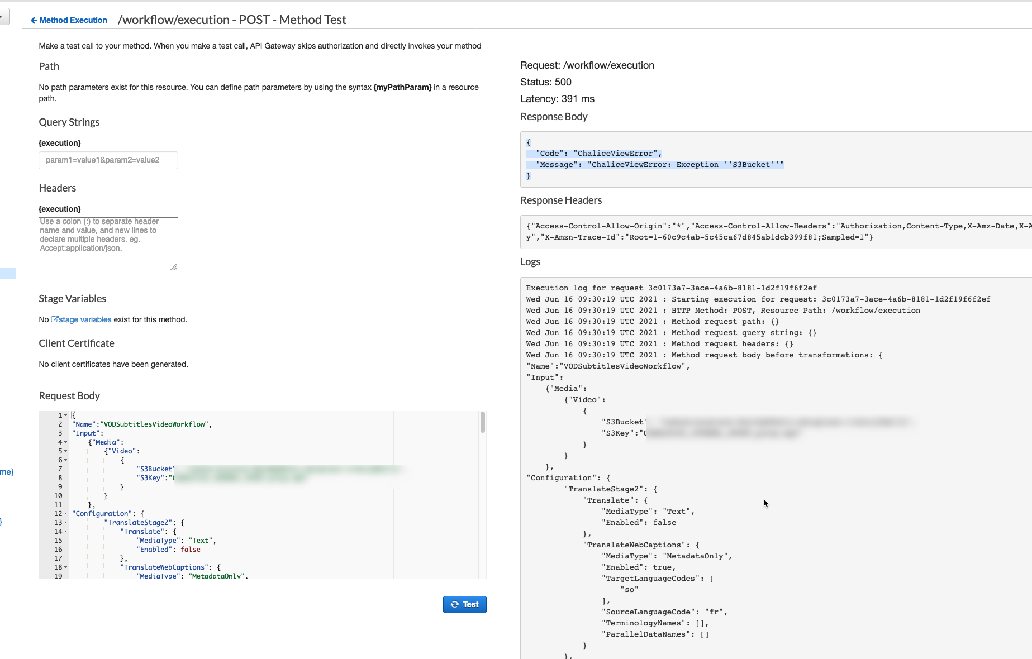The height and width of the screenshot is (659, 1032).
Task: Focus the Headers textarea for execution
Action: point(108,244)
